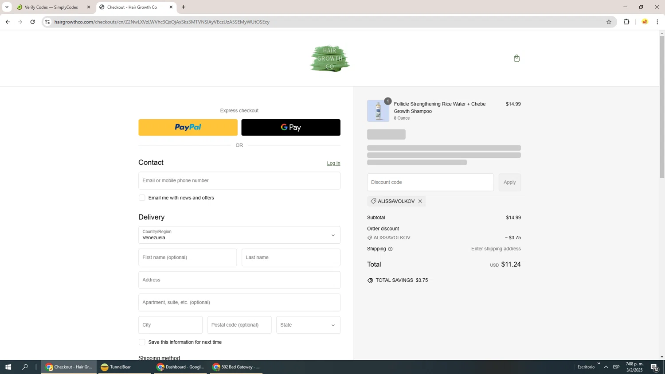Open the tab search dropdown arrow
This screenshot has width=665, height=374.
[x=7, y=7]
